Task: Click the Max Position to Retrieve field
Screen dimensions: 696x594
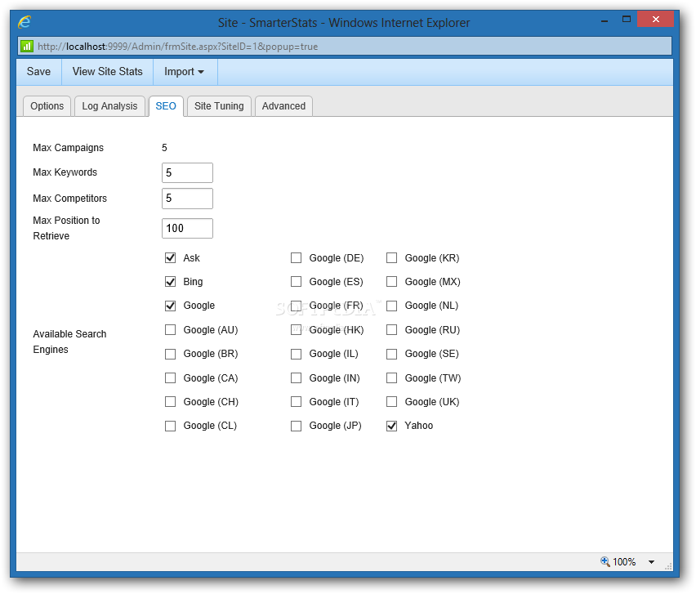Action: (x=187, y=228)
